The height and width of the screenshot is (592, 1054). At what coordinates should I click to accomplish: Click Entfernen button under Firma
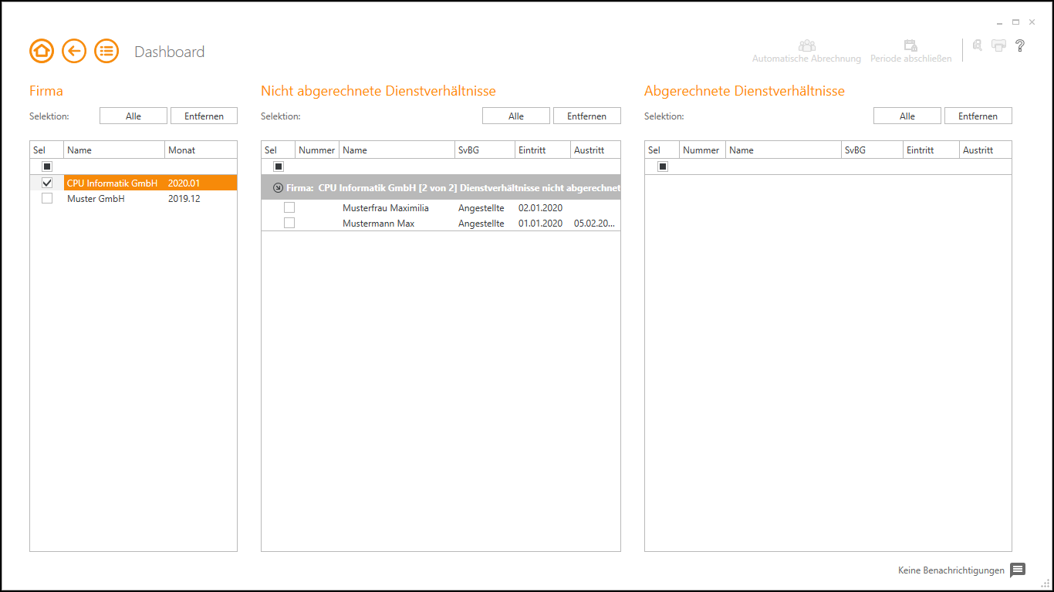[204, 116]
